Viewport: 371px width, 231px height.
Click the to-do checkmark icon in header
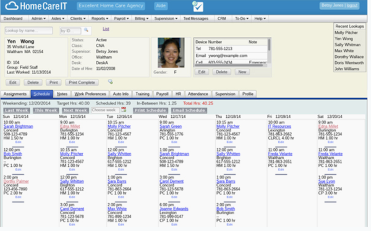(x=198, y=6)
